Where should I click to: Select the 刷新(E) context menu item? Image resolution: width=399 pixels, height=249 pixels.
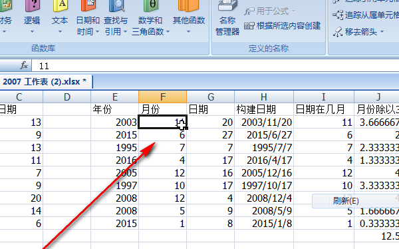point(346,201)
